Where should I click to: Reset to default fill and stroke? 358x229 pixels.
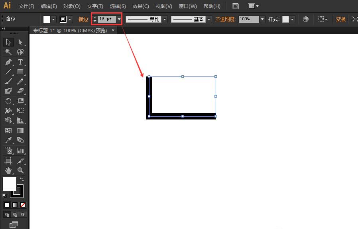point(4,196)
